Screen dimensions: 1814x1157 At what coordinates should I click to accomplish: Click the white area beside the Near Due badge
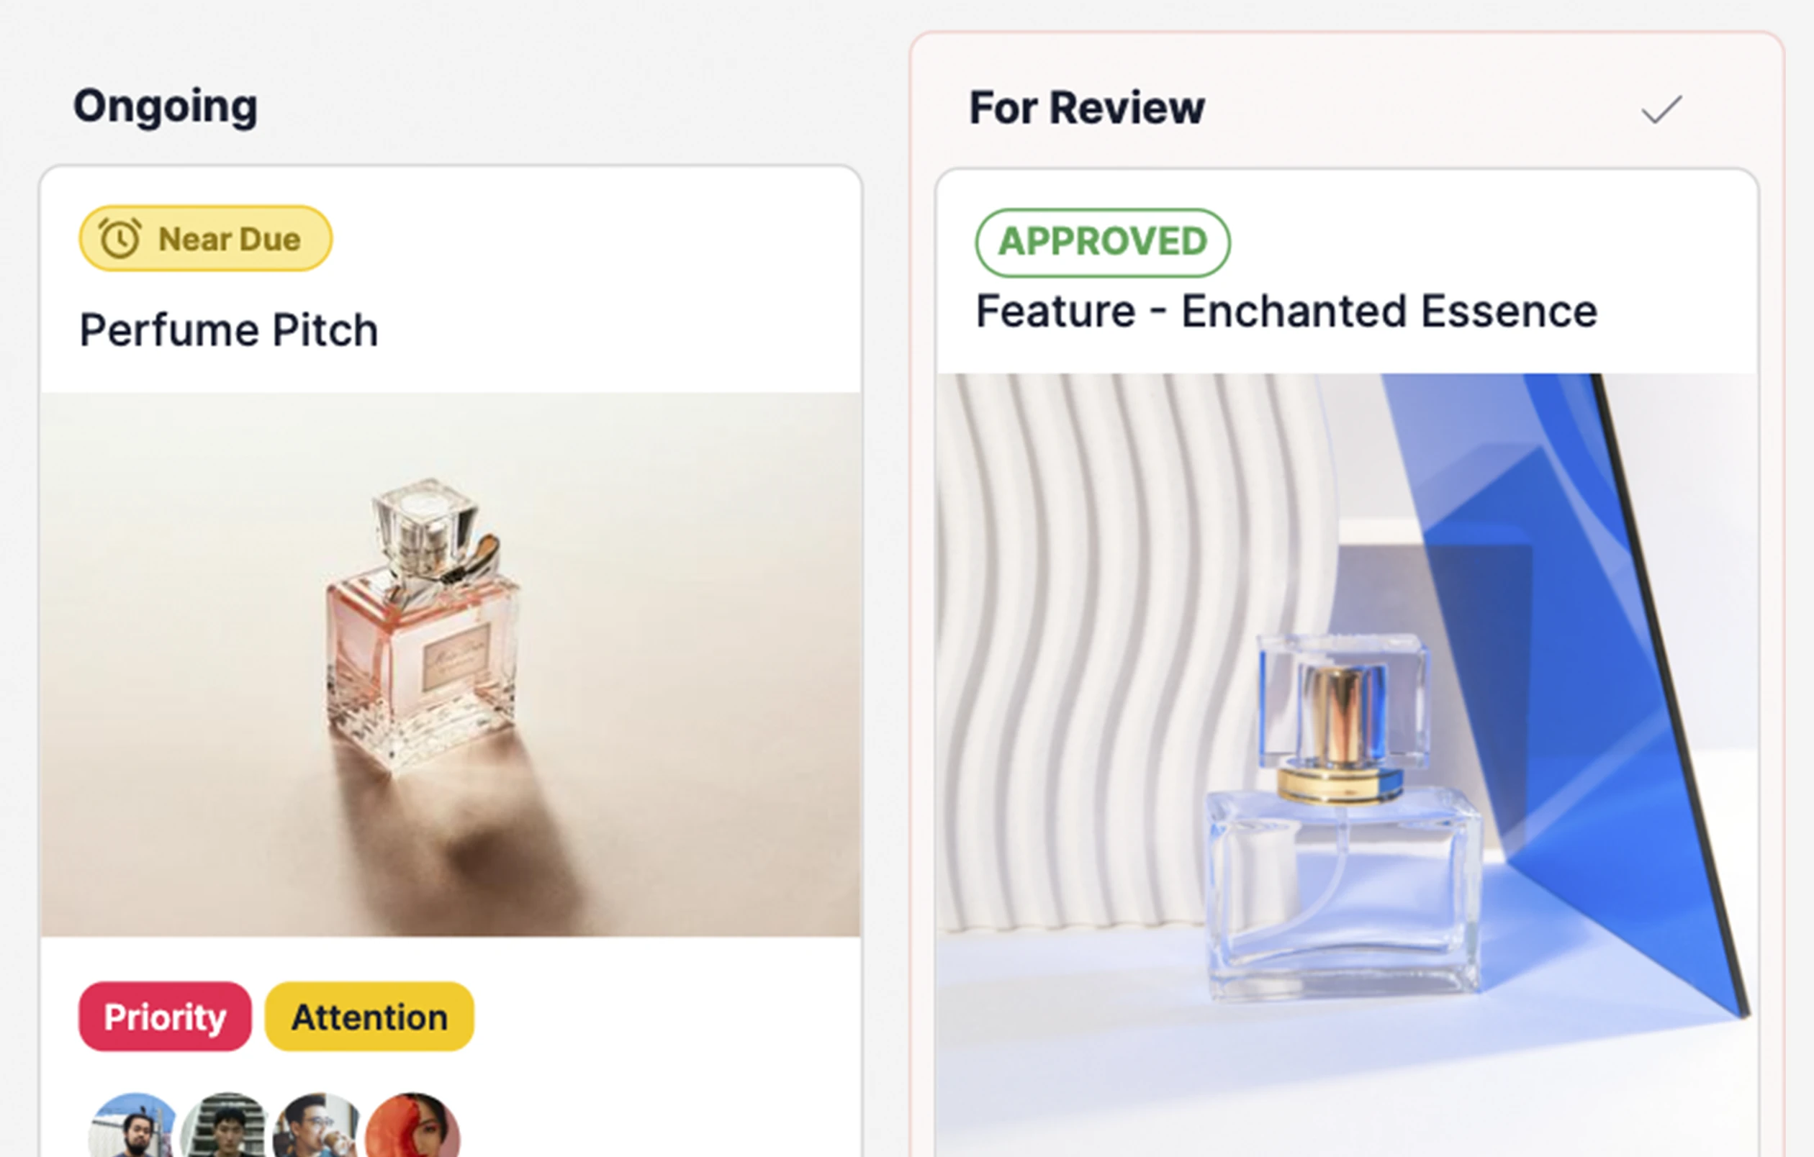(595, 239)
